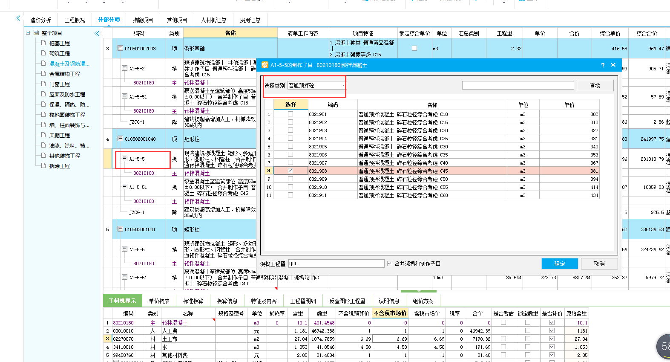Image resolution: width=670 pixels, height=362 pixels.
Task: Toggle 合并浇捣和制作子目 checkbox
Action: [x=390, y=264]
